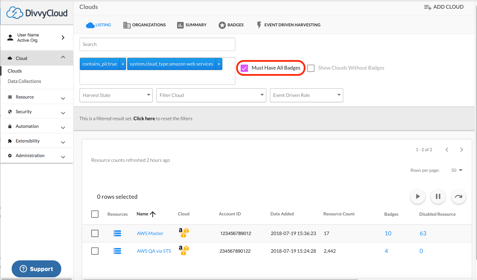Click the Administration gear icon
477x280 pixels.
pos(10,155)
